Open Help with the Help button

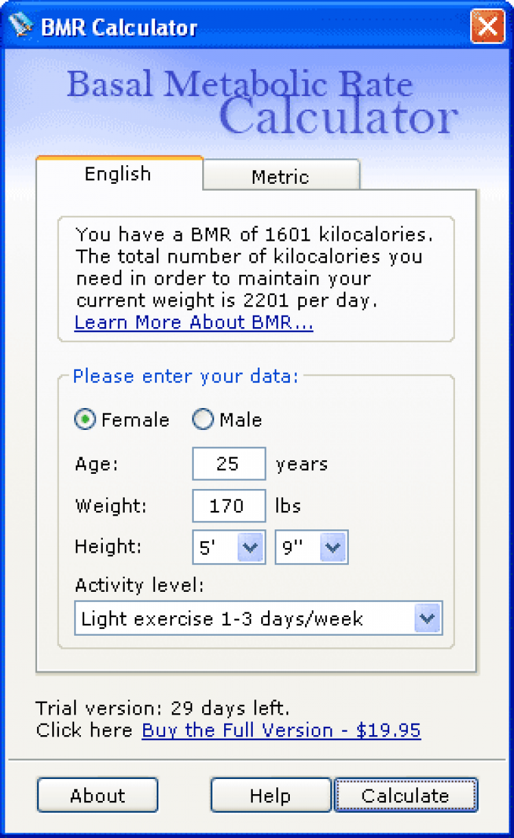click(x=270, y=795)
